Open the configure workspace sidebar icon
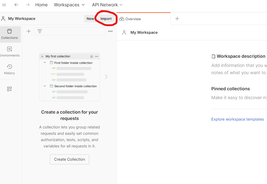The height and width of the screenshot is (184, 267). coord(9,89)
